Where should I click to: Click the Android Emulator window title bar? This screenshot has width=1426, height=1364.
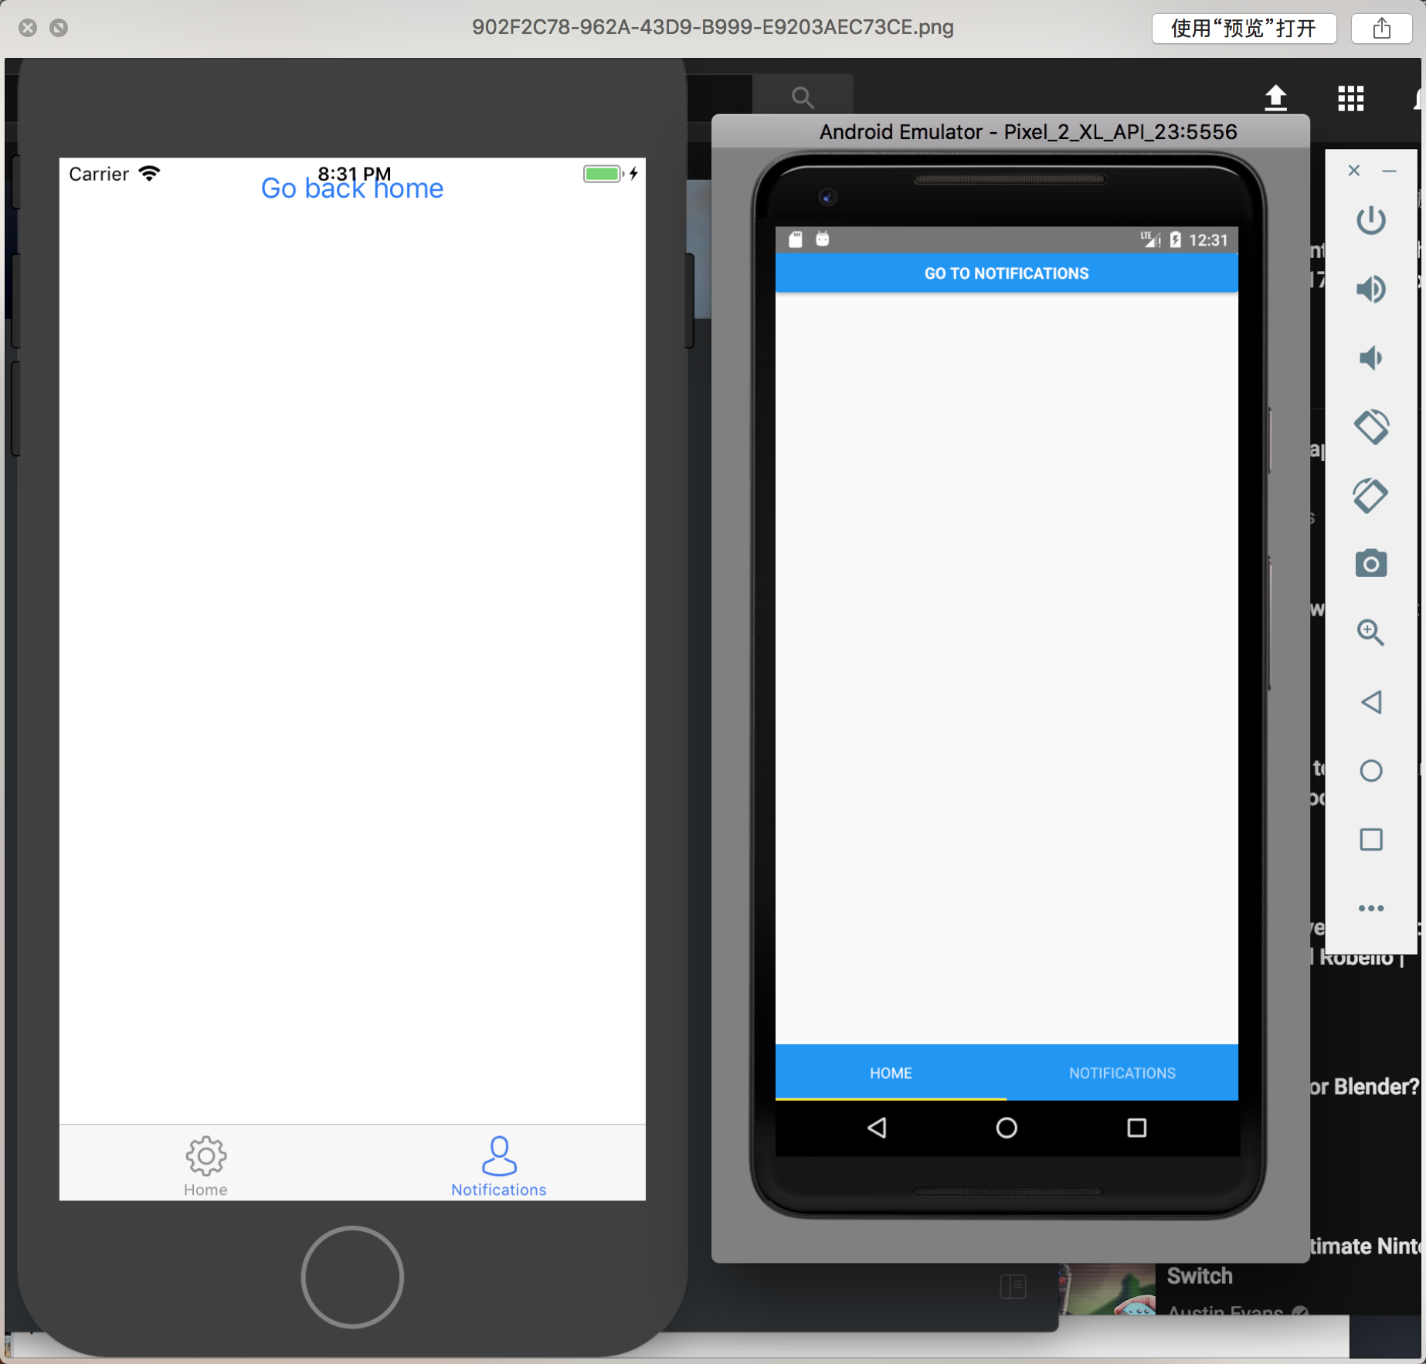[1010, 131]
